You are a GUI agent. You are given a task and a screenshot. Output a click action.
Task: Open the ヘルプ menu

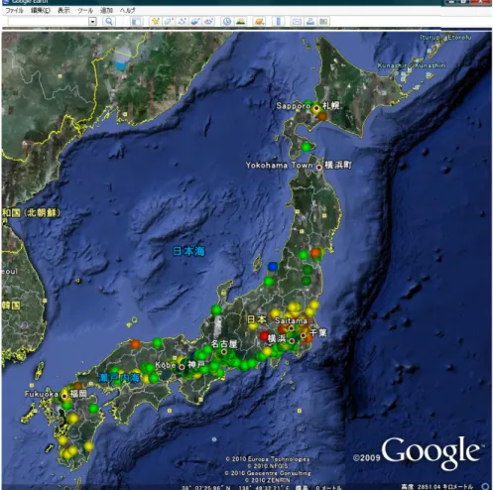(127, 10)
